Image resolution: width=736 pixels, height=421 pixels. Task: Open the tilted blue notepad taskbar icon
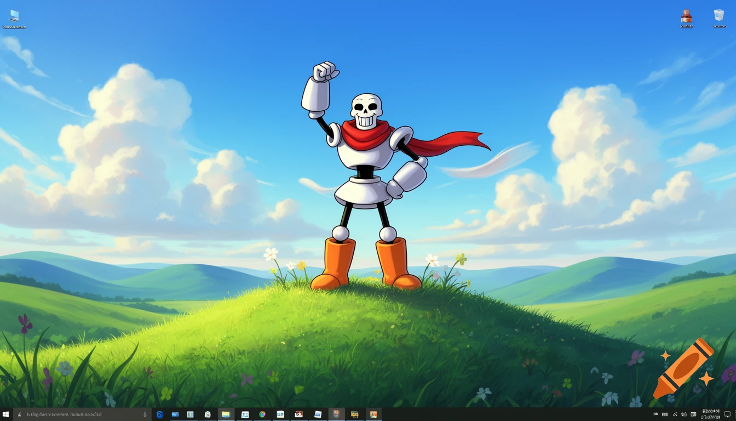tap(318, 414)
